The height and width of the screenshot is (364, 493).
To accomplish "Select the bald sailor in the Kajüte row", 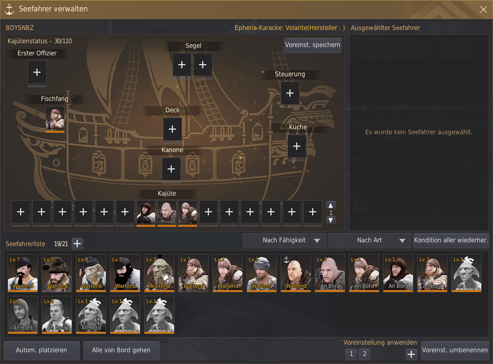I will click(167, 212).
